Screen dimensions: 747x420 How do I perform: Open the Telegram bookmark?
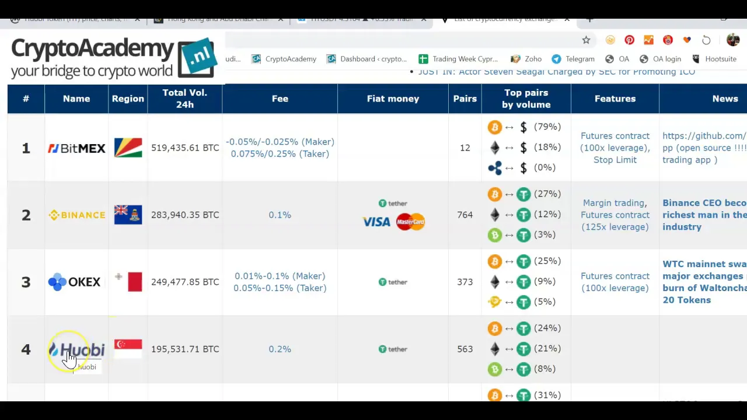pyautogui.click(x=573, y=59)
